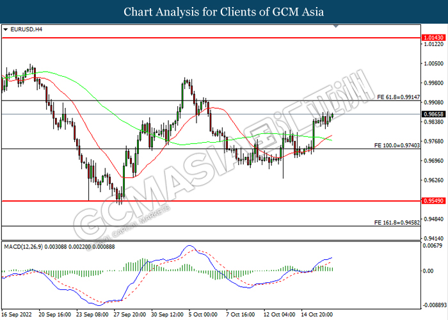448x320 pixels.
Task: Click the 30 Sep 12:00 time label
Action: pos(168,315)
